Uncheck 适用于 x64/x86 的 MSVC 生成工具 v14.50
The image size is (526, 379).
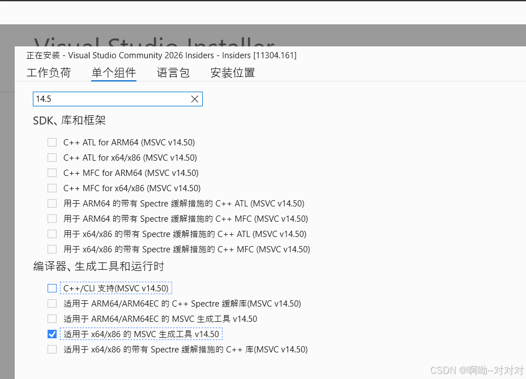pos(52,334)
